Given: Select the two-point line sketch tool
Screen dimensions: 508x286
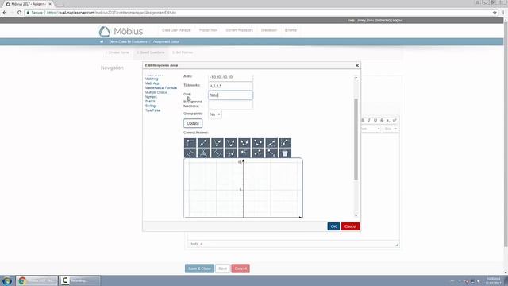Looking at the screenshot, I should [204, 143].
